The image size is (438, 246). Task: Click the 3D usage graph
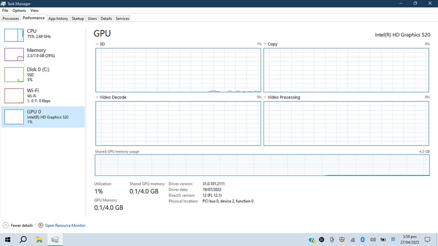178,70
